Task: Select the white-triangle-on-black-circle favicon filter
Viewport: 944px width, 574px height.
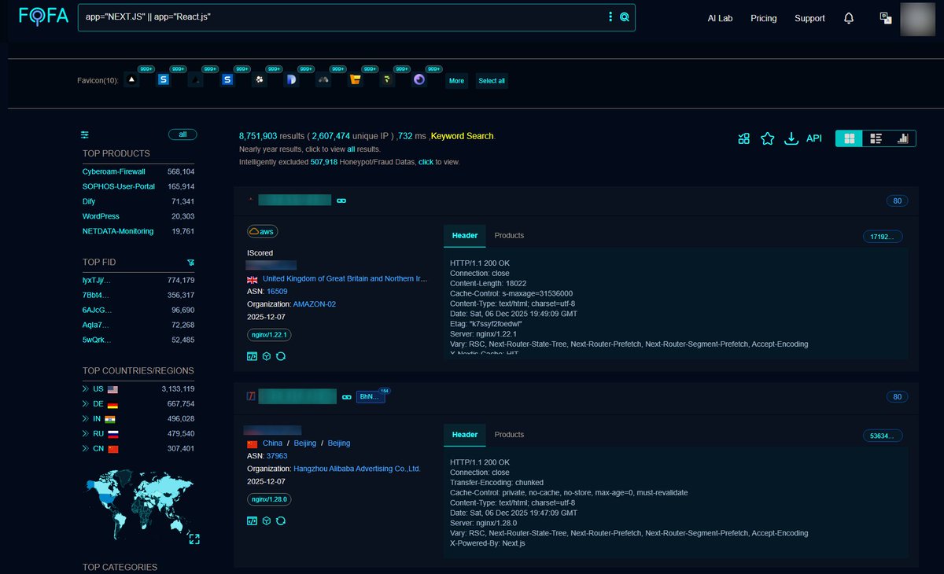Action: tap(131, 80)
